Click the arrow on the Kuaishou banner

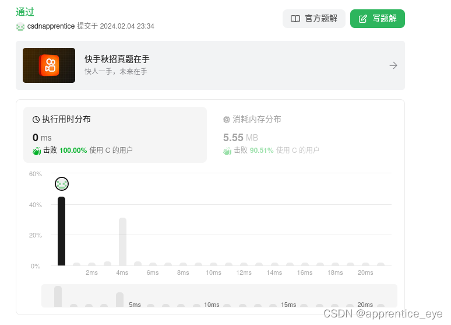pyautogui.click(x=393, y=65)
